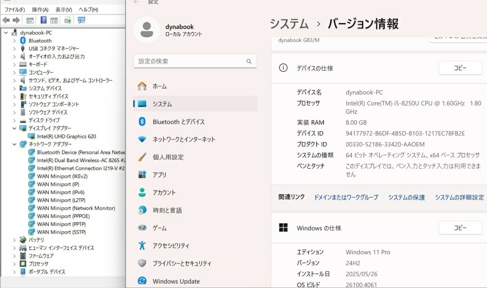Click コピー button for Windows の仕様
Screen dimensions: 487x288
pos(460,228)
